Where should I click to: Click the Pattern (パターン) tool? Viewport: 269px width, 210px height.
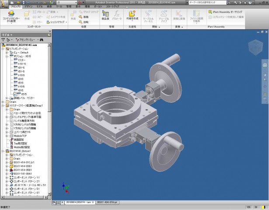tap(39, 12)
